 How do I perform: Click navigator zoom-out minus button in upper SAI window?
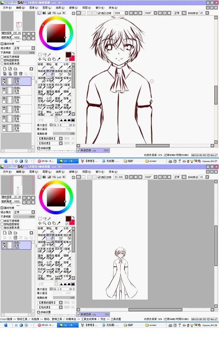coord(24,34)
